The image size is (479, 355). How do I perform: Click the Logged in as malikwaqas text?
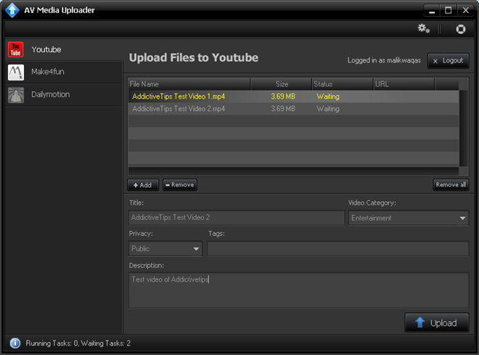click(x=384, y=60)
